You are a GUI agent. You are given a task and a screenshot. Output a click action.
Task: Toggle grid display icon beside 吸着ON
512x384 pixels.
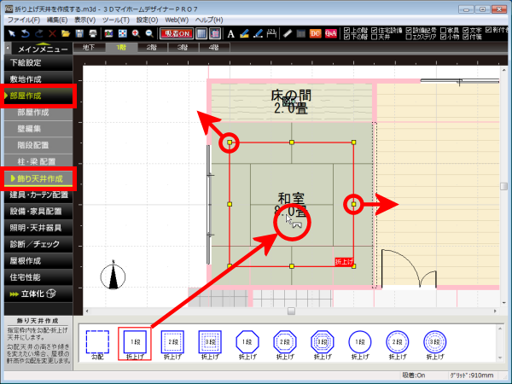click(x=201, y=33)
